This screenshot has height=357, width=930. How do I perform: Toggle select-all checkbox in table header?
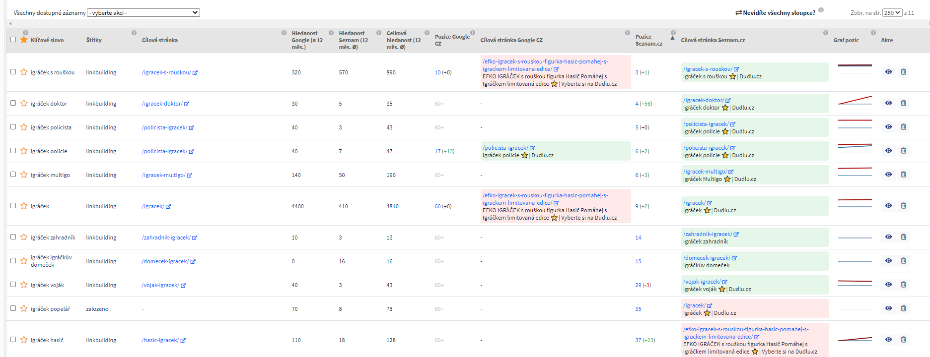[13, 40]
